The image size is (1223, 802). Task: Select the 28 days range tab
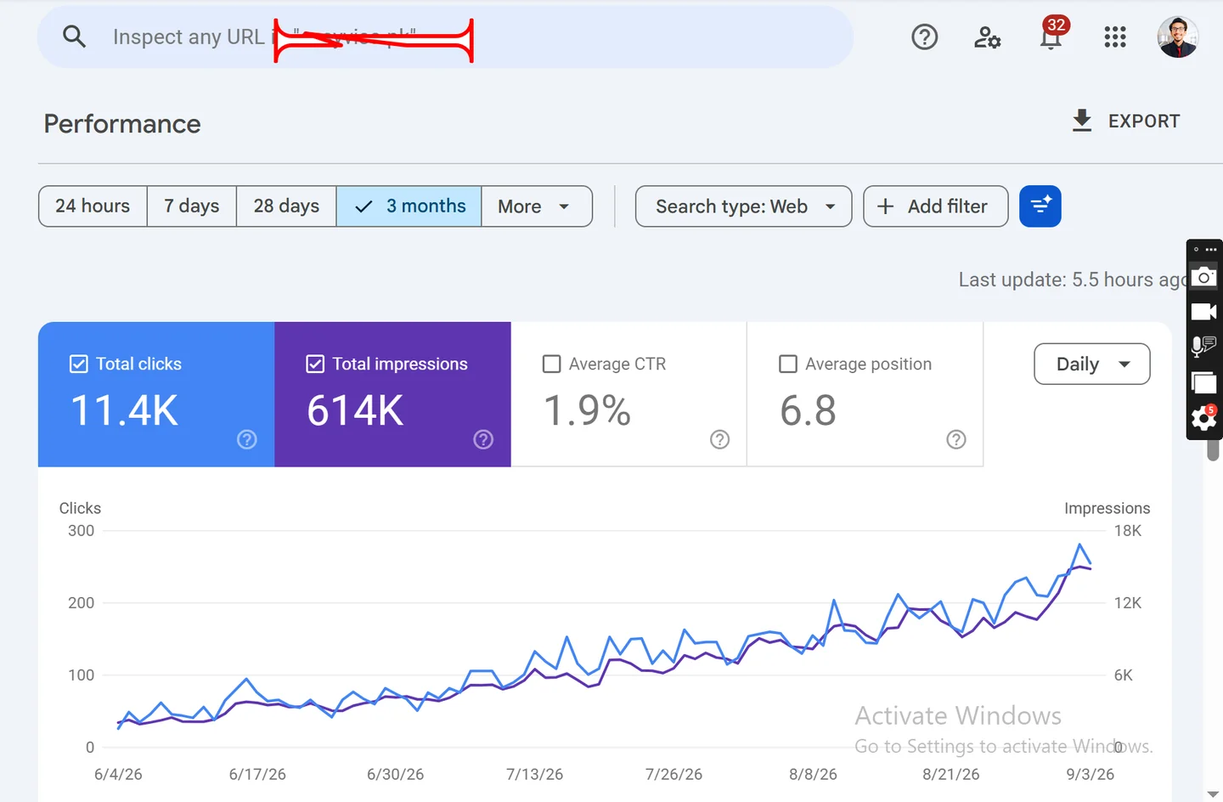(x=286, y=206)
